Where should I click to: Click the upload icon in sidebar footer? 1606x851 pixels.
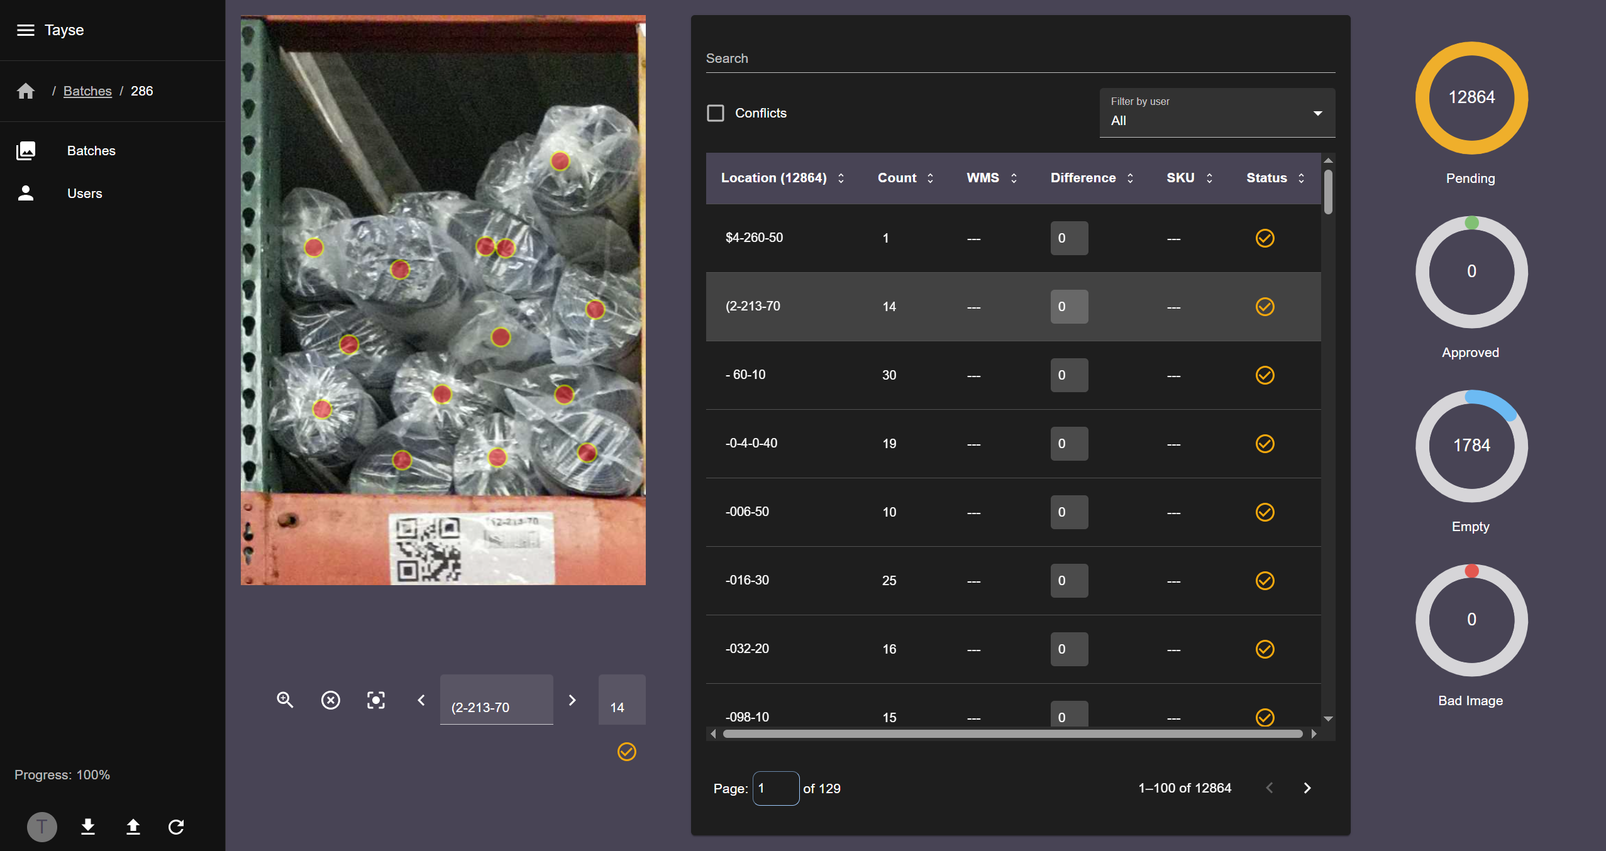coord(133,826)
